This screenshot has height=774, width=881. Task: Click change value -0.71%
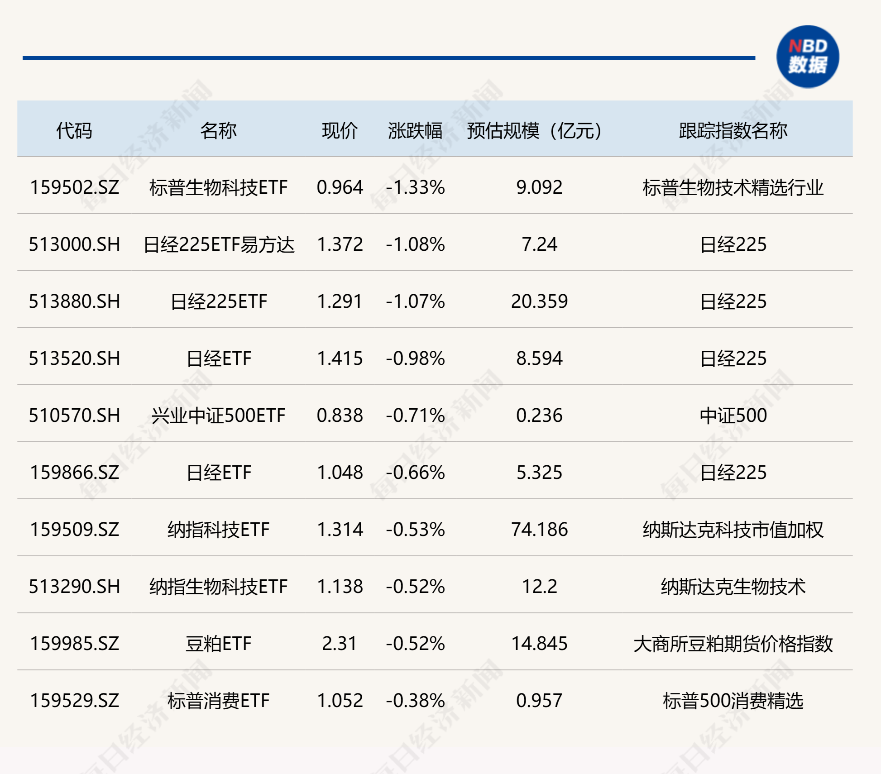(x=415, y=416)
